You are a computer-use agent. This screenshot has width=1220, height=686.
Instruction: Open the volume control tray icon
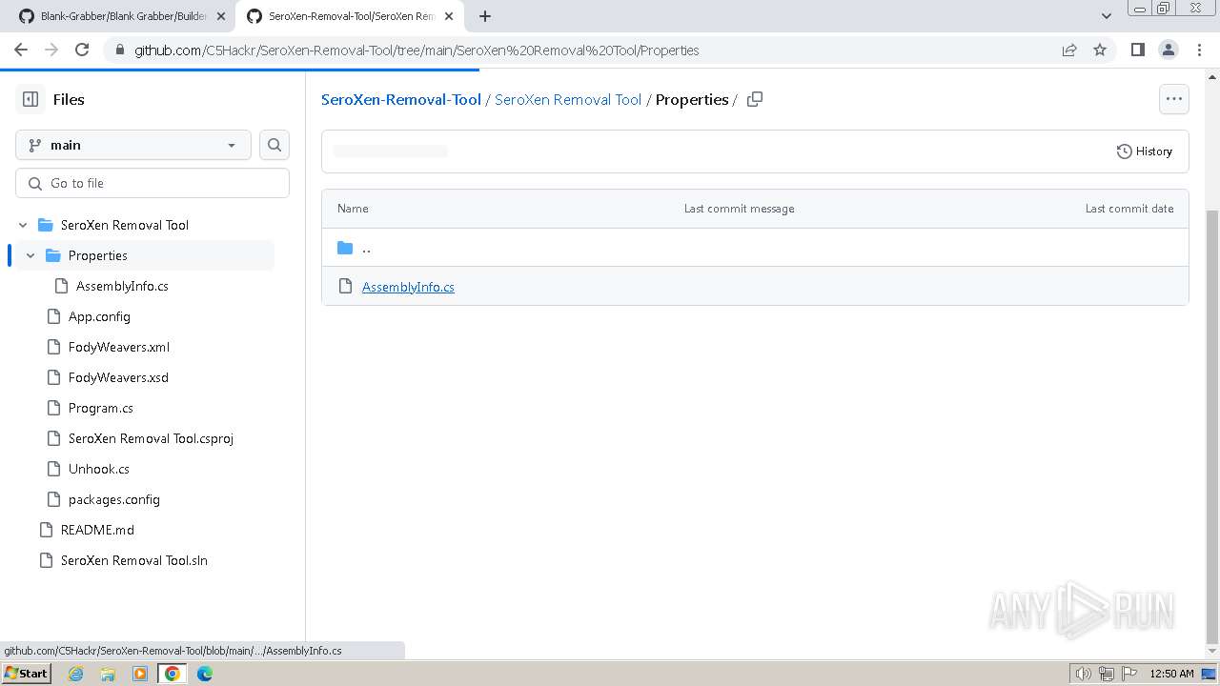1083,674
